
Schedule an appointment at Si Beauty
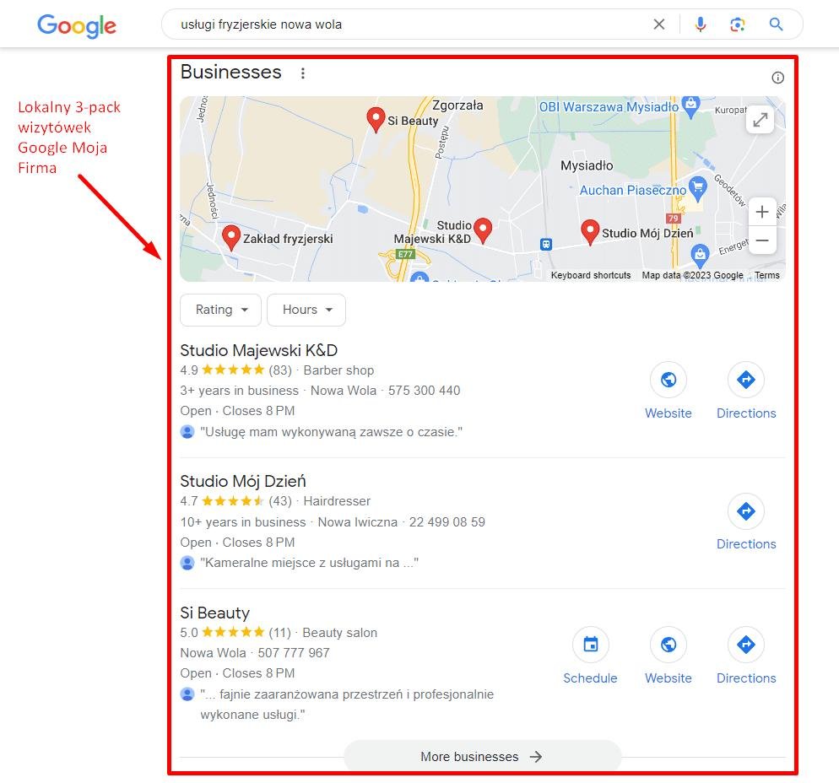click(x=590, y=656)
